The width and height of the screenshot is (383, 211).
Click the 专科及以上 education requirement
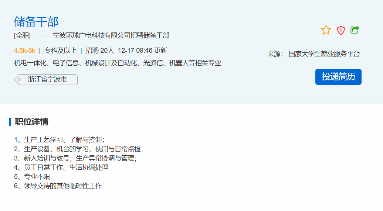pos(60,51)
